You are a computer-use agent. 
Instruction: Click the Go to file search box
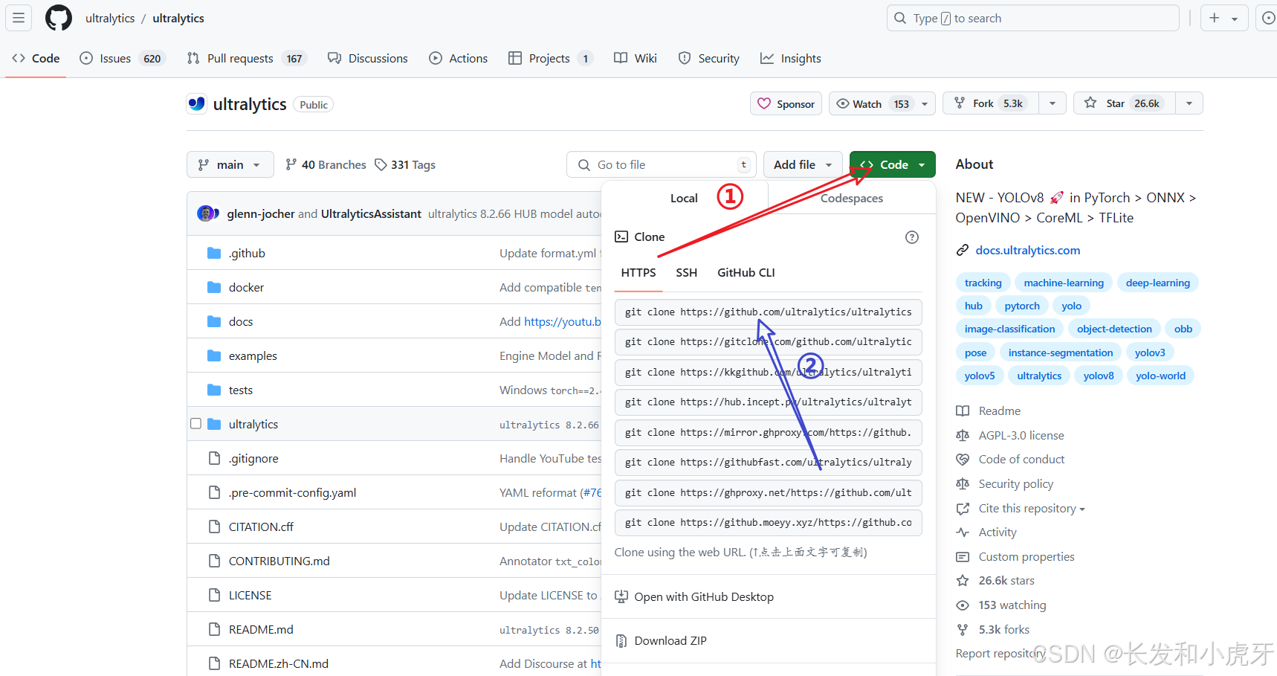(x=662, y=165)
